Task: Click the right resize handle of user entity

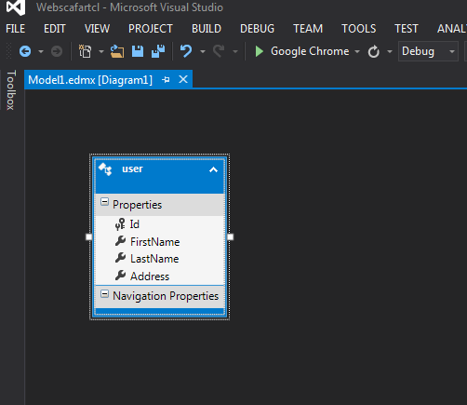Action: pos(230,236)
